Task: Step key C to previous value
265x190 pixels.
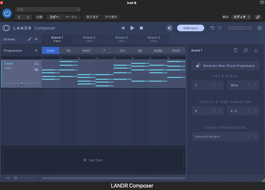Action: point(214,85)
